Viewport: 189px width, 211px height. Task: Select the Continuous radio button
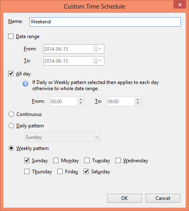tap(11, 114)
